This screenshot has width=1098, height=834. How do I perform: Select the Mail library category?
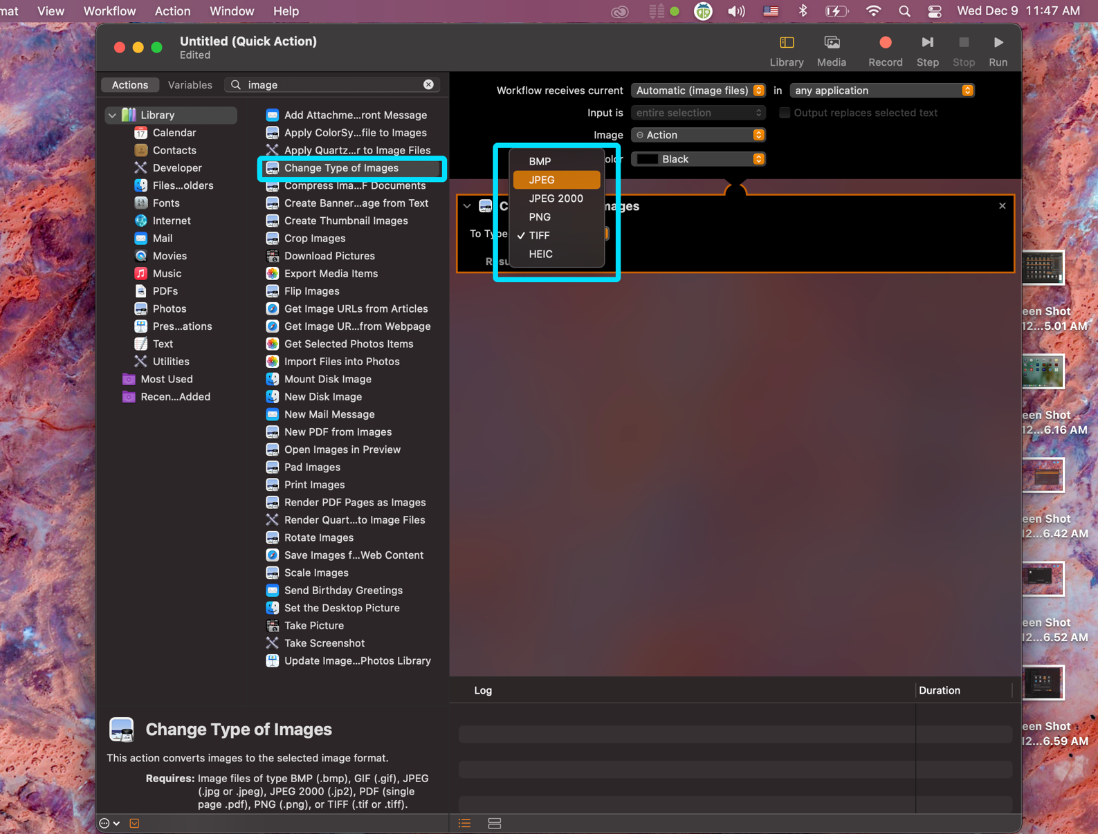(x=162, y=238)
